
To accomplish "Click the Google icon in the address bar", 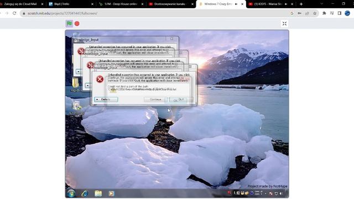I will 291,13.
